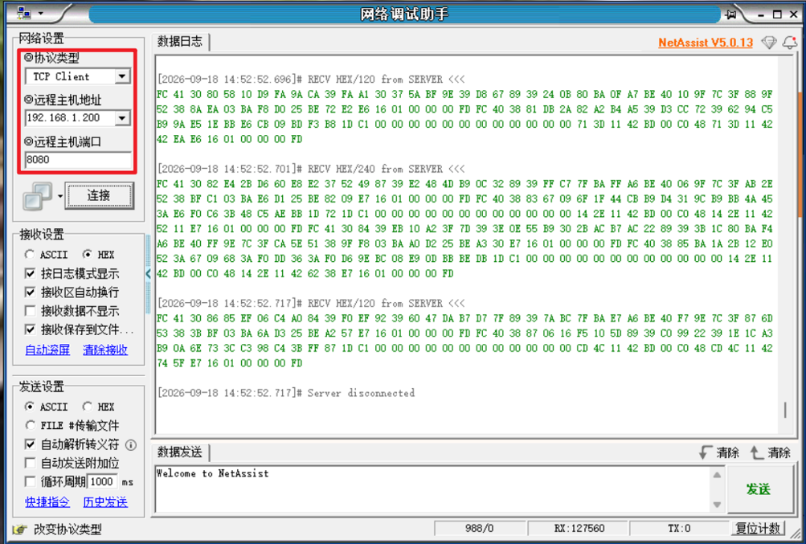806x544 pixels.
Task: Click the hand icon in status bar
Action: pos(19,529)
